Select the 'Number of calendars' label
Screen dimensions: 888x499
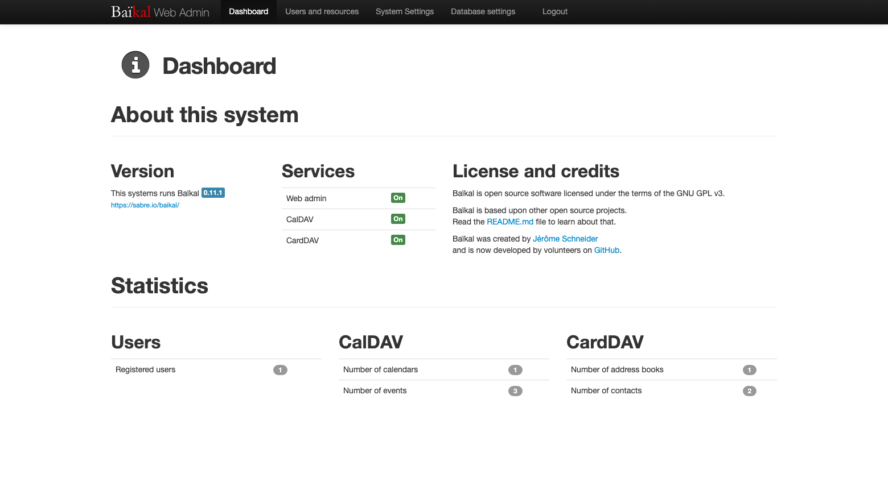click(380, 369)
